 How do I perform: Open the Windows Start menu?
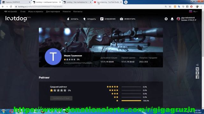tap(3, 111)
